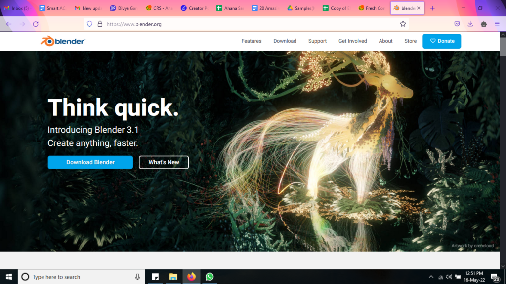The width and height of the screenshot is (506, 284).
Task: Click the scrollbar down arrow
Action: coord(503,266)
